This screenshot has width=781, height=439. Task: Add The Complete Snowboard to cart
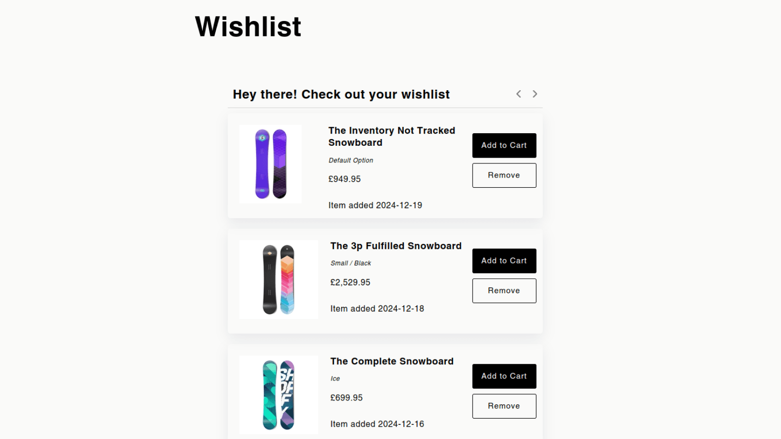(x=504, y=376)
